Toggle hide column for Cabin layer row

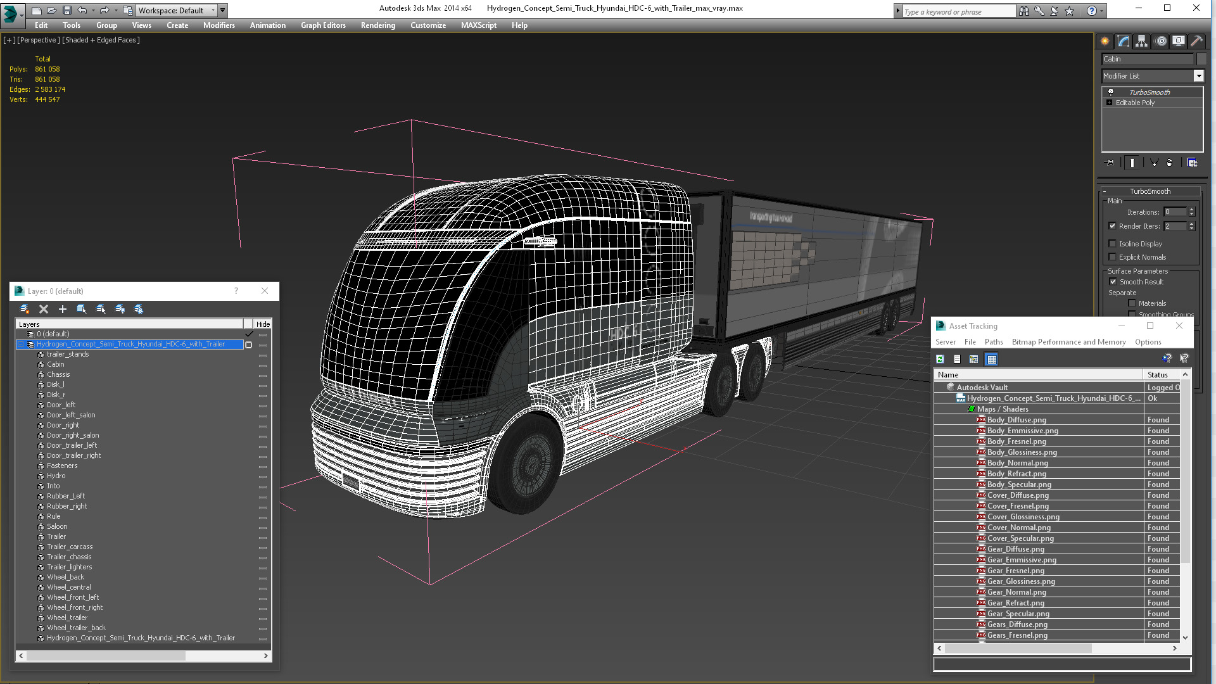click(x=263, y=365)
